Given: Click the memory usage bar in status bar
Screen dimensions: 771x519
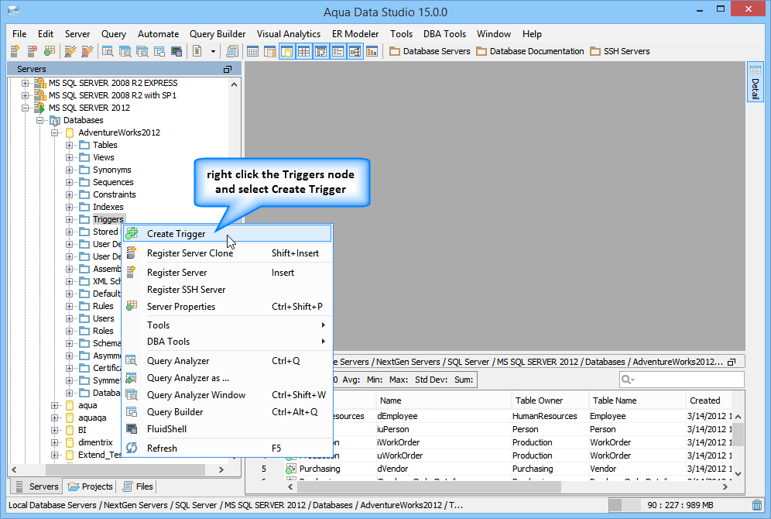Looking at the screenshot, I should pyautogui.click(x=679, y=505).
